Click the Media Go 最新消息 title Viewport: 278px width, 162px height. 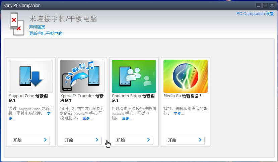183,96
